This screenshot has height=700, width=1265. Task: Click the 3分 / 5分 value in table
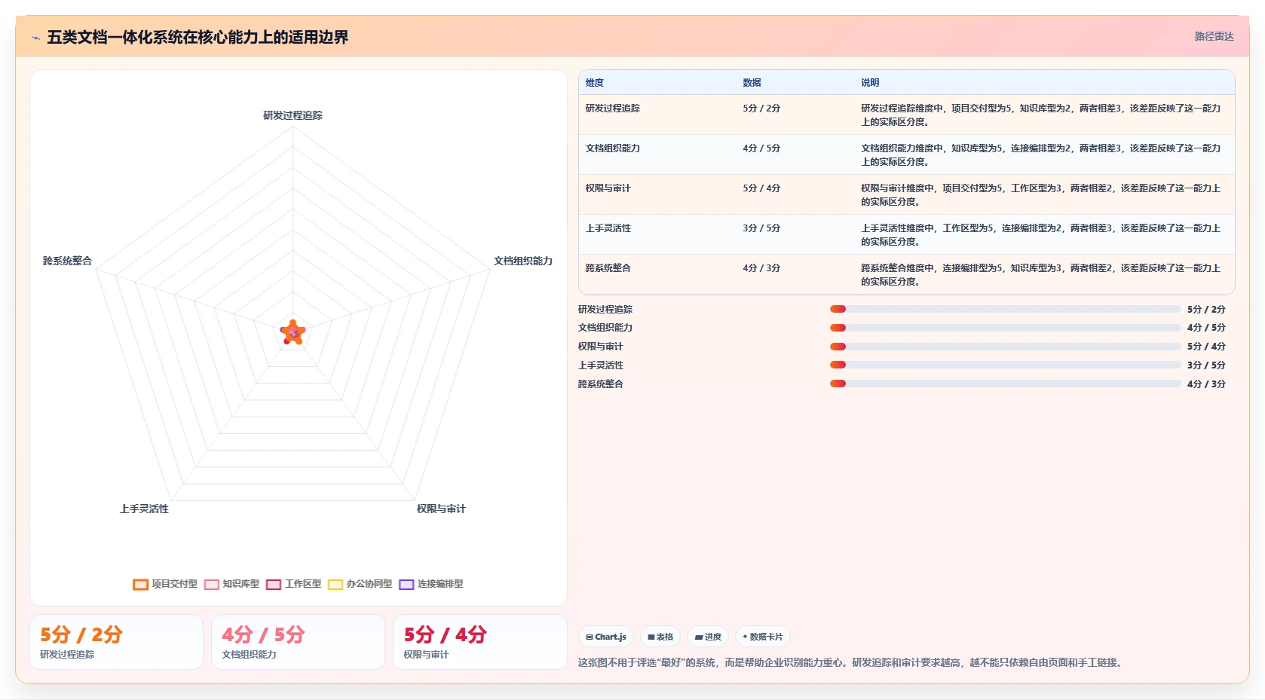tap(761, 228)
